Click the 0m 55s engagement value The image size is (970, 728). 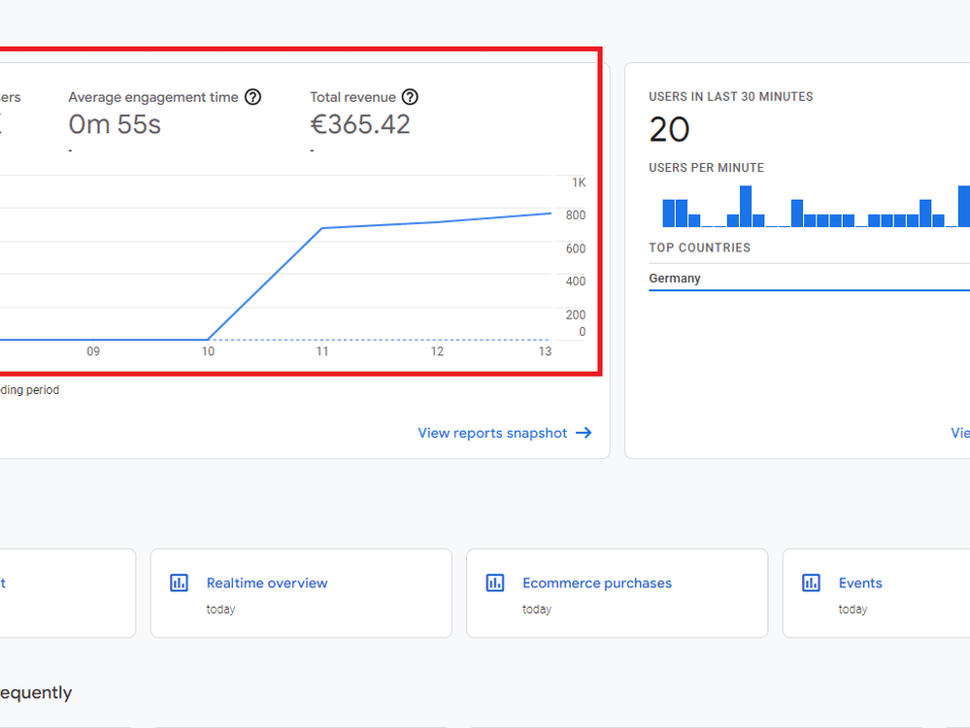point(115,124)
